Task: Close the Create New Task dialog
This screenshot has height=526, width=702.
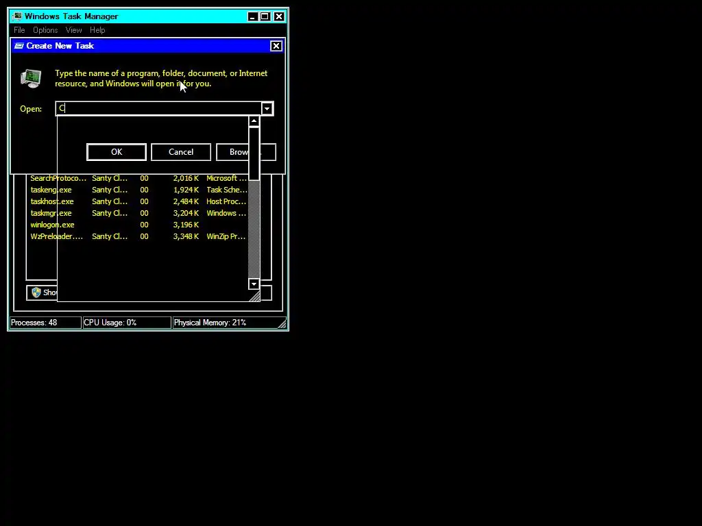Action: click(x=276, y=46)
